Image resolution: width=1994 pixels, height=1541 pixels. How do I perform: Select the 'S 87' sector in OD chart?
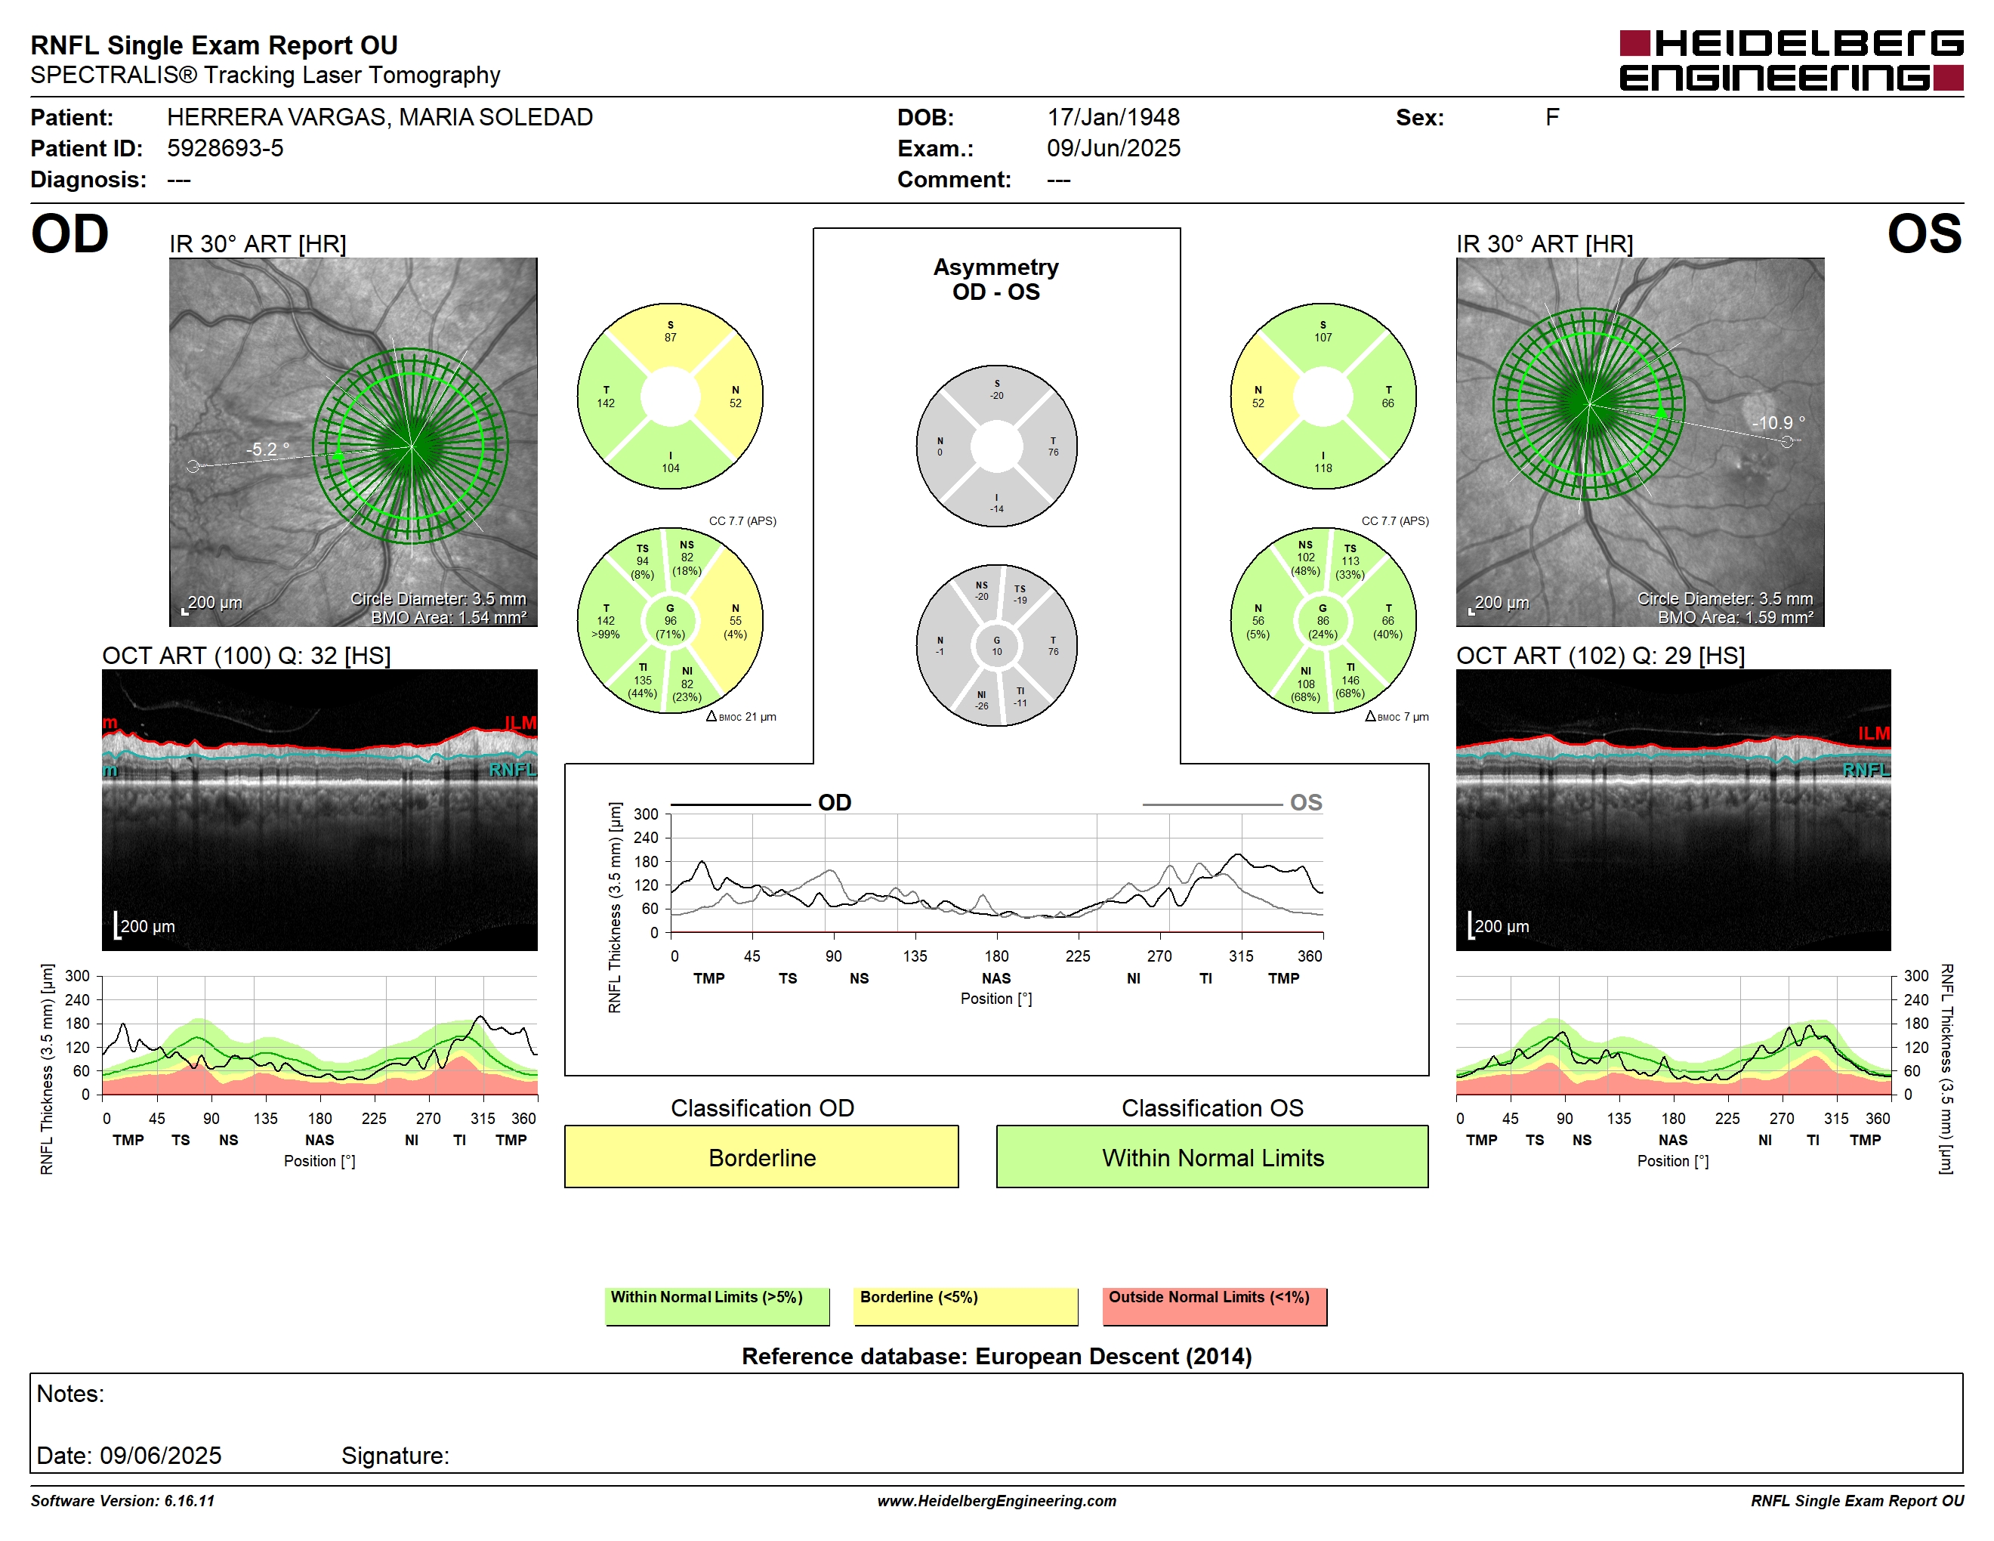click(670, 332)
